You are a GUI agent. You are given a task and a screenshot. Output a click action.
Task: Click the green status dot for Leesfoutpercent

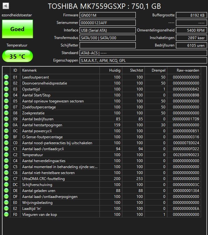tap(6, 77)
